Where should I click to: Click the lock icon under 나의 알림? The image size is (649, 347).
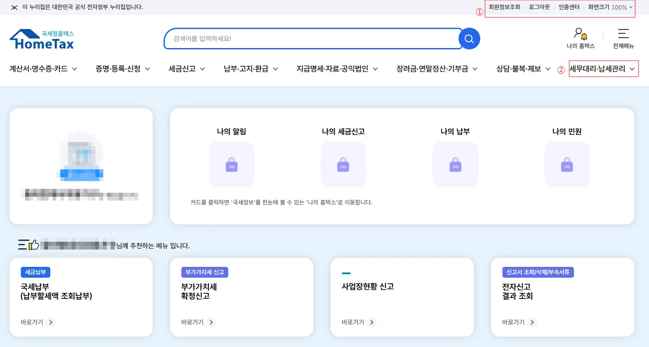coord(231,165)
